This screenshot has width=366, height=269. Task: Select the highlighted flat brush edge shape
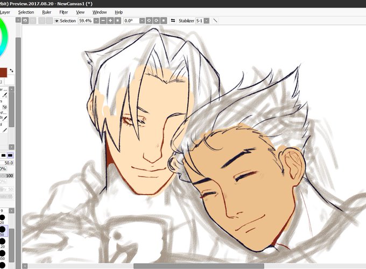10,155
